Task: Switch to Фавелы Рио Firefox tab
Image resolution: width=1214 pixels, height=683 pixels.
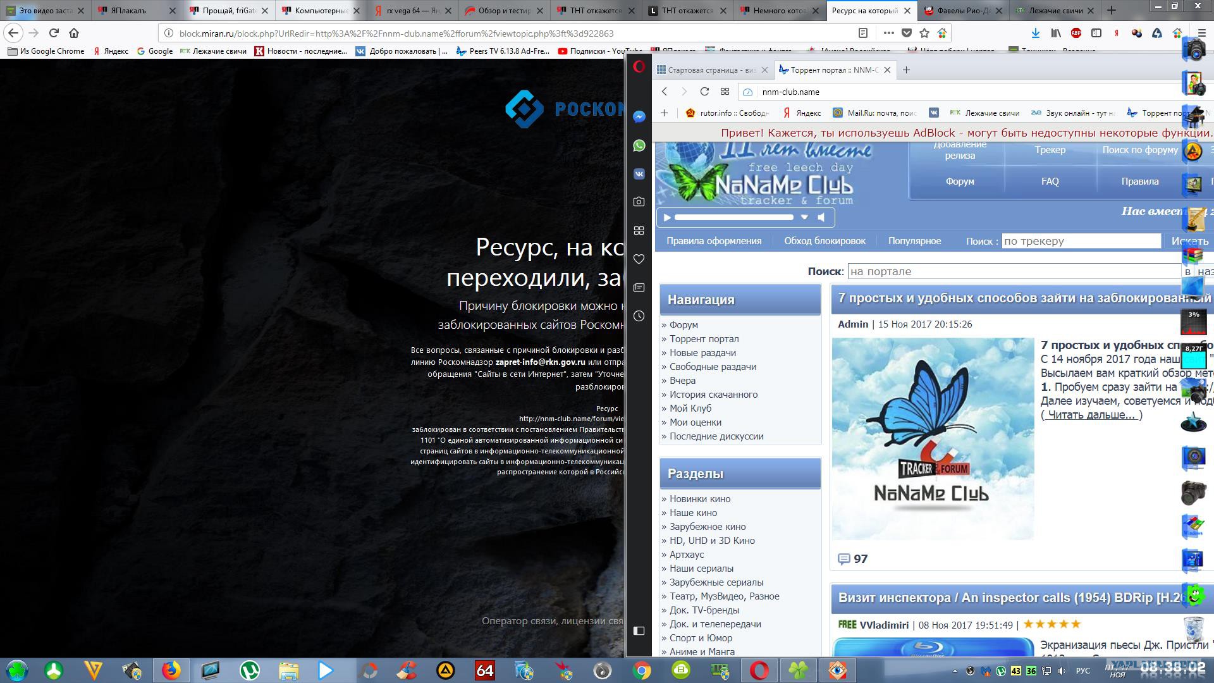Action: click(964, 11)
